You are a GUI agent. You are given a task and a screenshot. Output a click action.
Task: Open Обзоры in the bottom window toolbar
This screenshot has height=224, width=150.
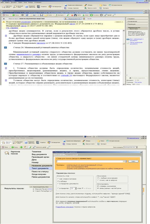[87, 141]
